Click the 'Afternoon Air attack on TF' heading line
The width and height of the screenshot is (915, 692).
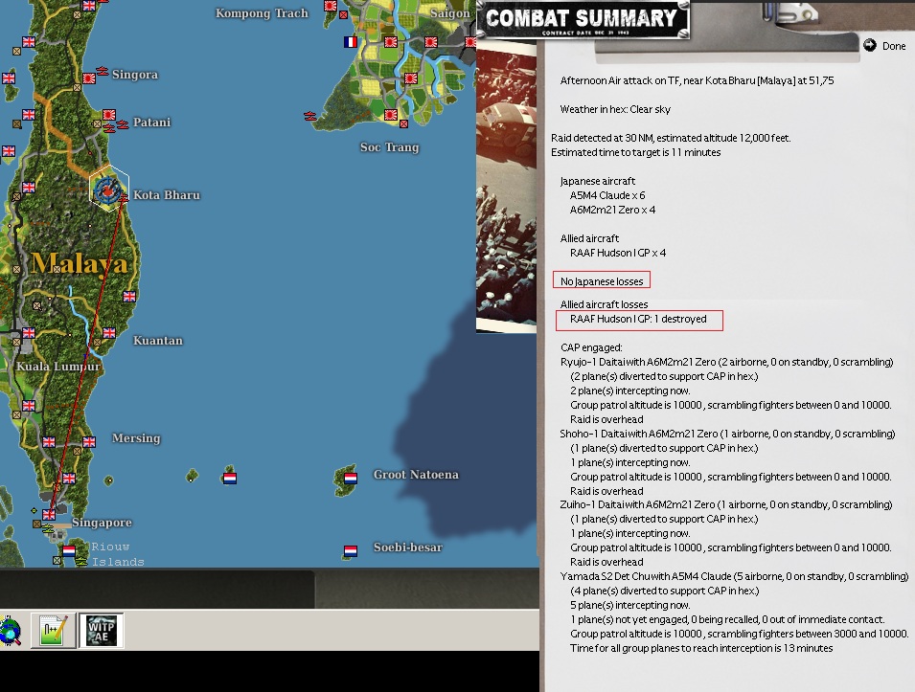click(x=697, y=80)
